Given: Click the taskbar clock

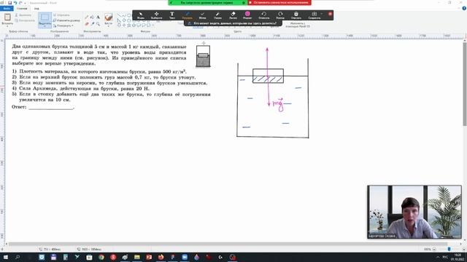Looking at the screenshot, I should (457, 257).
